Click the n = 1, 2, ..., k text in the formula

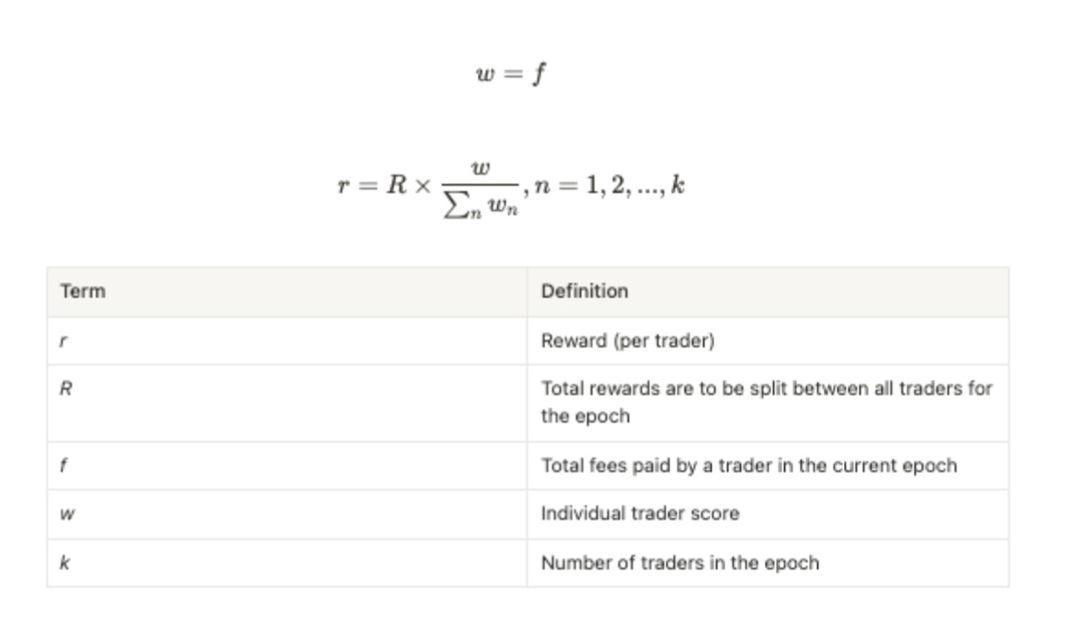pos(610,186)
